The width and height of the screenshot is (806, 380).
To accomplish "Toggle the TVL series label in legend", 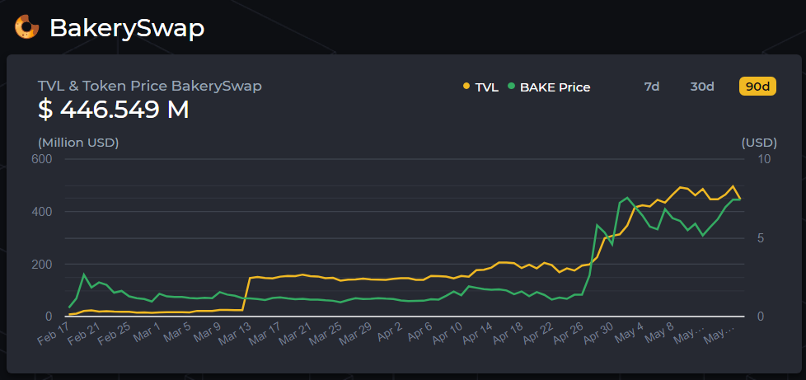I will 486,87.
